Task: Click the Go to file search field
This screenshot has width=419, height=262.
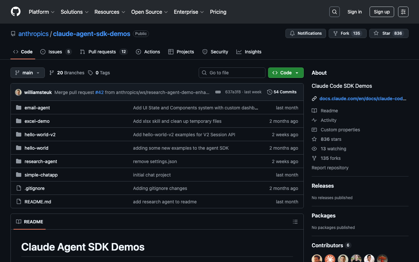Action: tap(232, 73)
